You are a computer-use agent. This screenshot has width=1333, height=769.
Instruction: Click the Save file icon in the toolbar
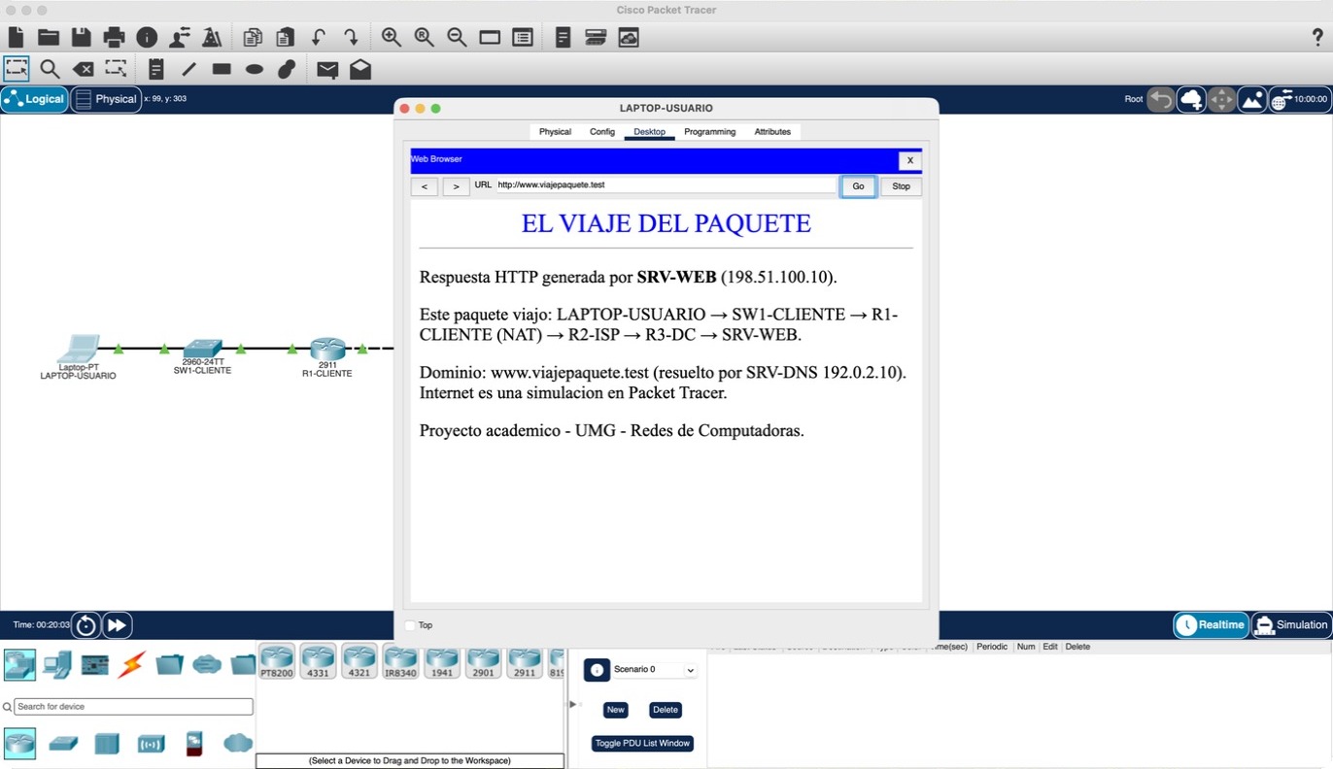point(81,38)
